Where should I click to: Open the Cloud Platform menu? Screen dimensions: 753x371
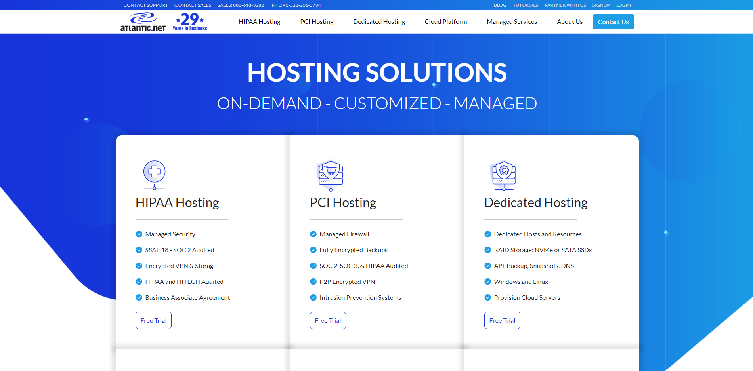pyautogui.click(x=446, y=22)
